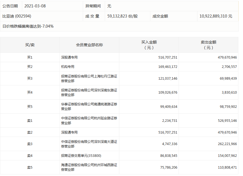Open 深股通专用 in the 买1 row

[69, 57]
